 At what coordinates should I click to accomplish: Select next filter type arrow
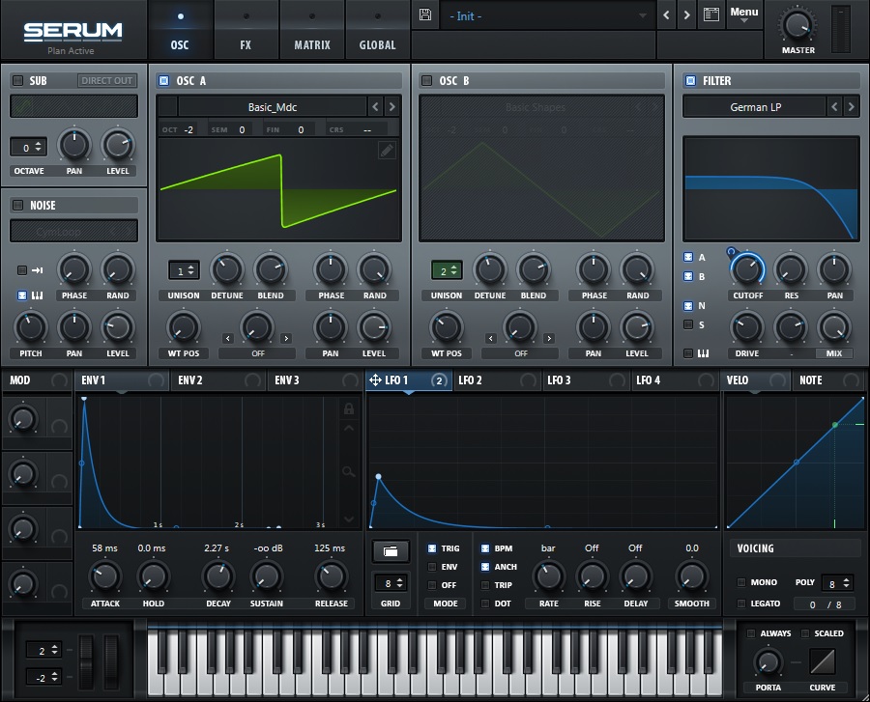(851, 106)
